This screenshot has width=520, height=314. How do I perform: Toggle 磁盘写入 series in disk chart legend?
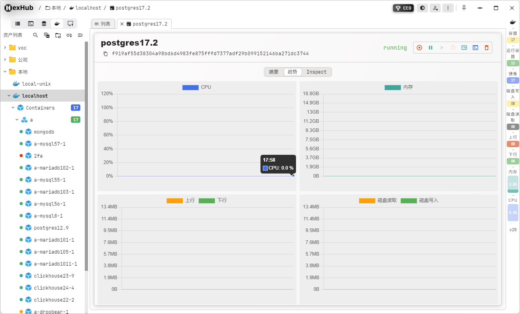tap(408, 200)
